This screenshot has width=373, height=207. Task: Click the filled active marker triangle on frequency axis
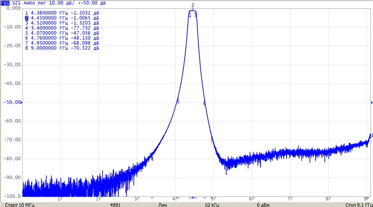coord(193,198)
